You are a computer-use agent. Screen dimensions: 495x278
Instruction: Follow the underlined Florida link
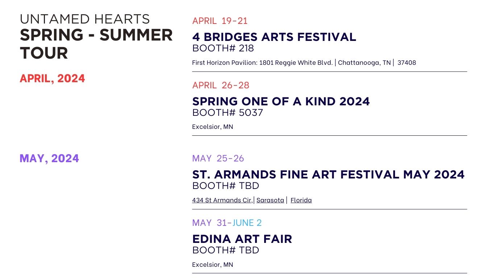[301, 200]
